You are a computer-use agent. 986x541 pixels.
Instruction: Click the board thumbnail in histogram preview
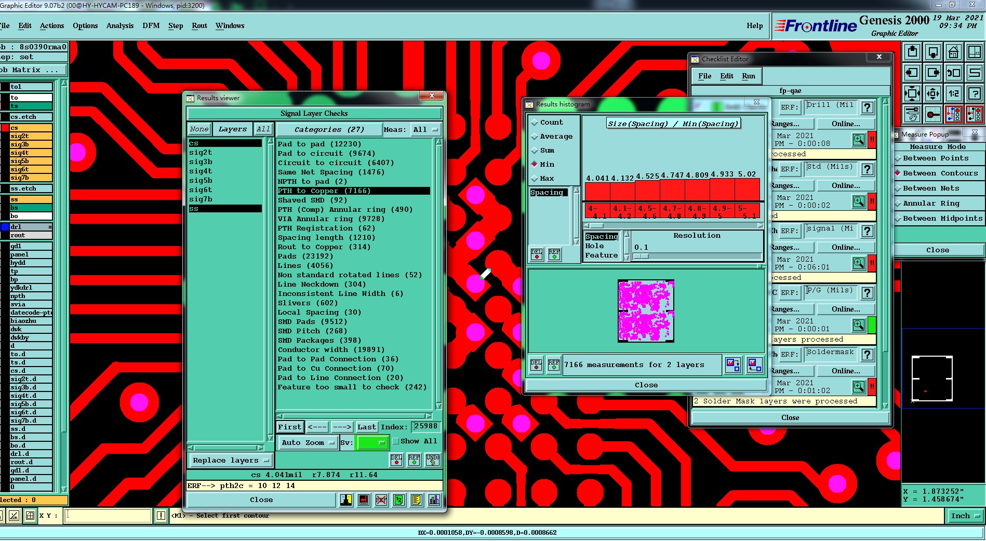pos(646,310)
